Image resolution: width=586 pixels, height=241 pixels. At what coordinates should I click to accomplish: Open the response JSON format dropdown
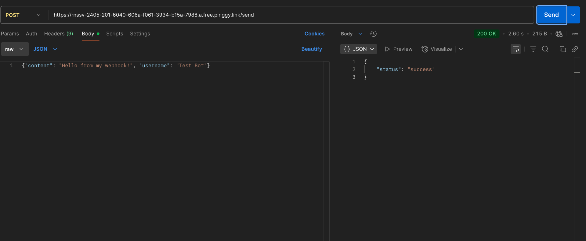[359, 49]
